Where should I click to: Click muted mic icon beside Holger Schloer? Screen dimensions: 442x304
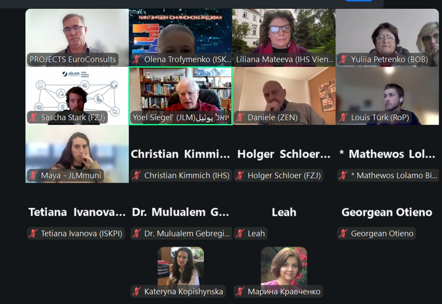[x=240, y=176]
